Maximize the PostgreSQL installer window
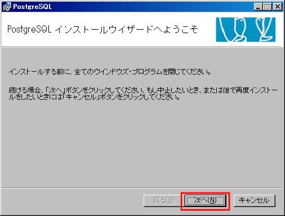 click(x=267, y=7)
